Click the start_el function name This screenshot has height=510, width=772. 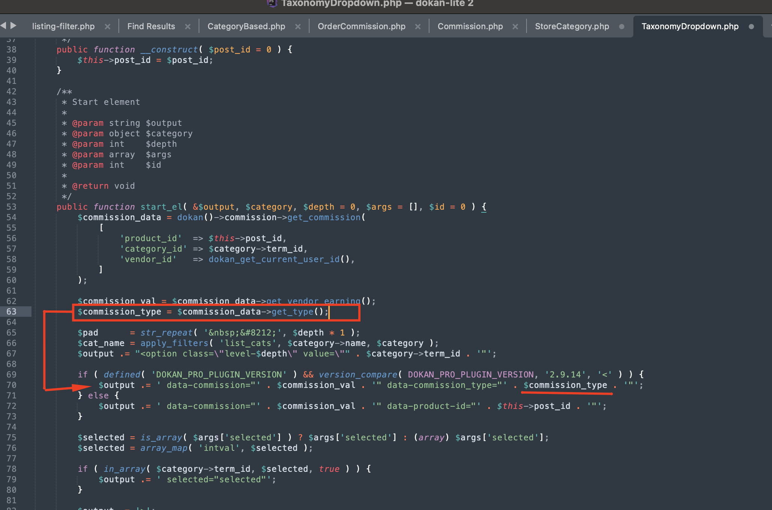[x=162, y=207]
